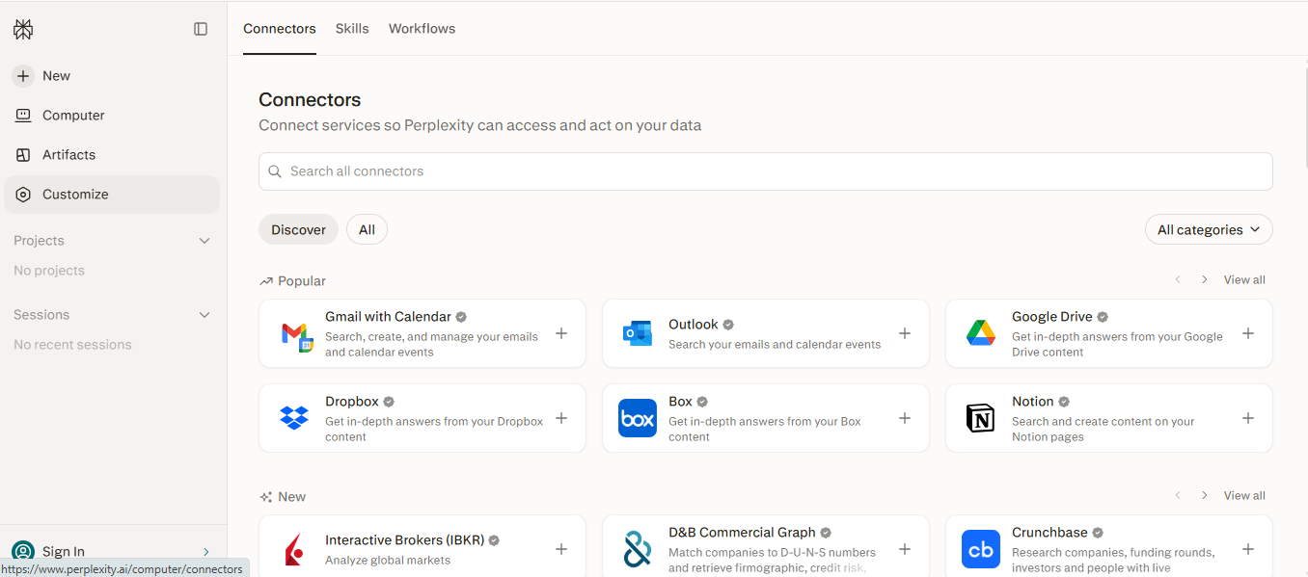1308x577 pixels.
Task: Collapse the Projects section chevron
Action: (204, 241)
